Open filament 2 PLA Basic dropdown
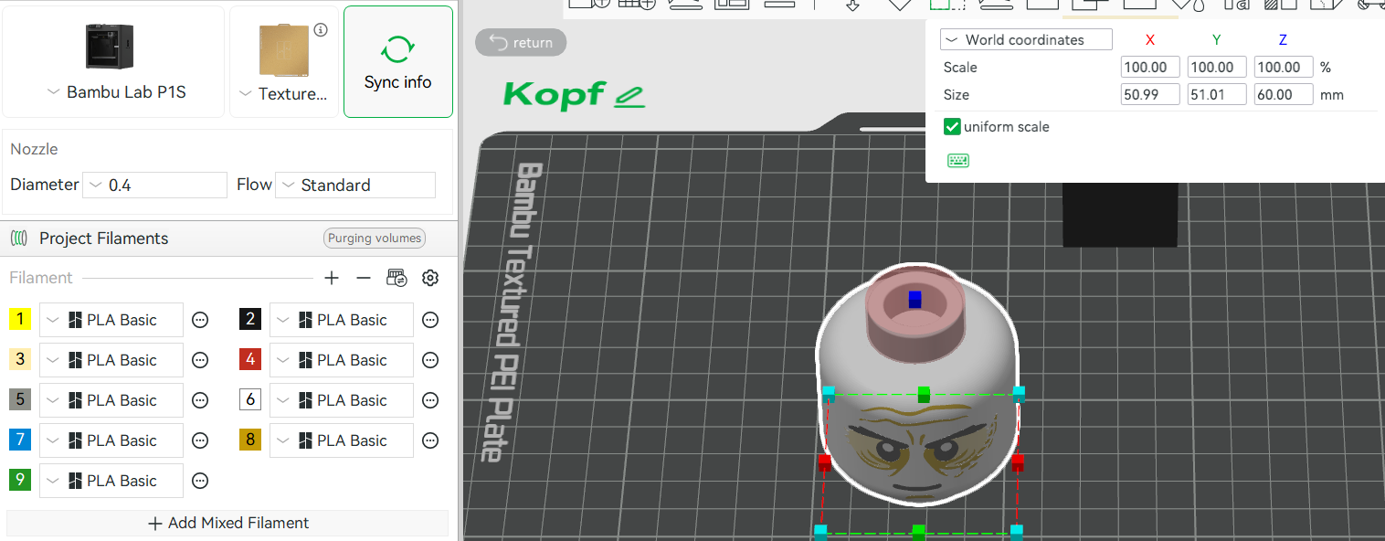Viewport: 1385px width, 541px height. coord(342,320)
